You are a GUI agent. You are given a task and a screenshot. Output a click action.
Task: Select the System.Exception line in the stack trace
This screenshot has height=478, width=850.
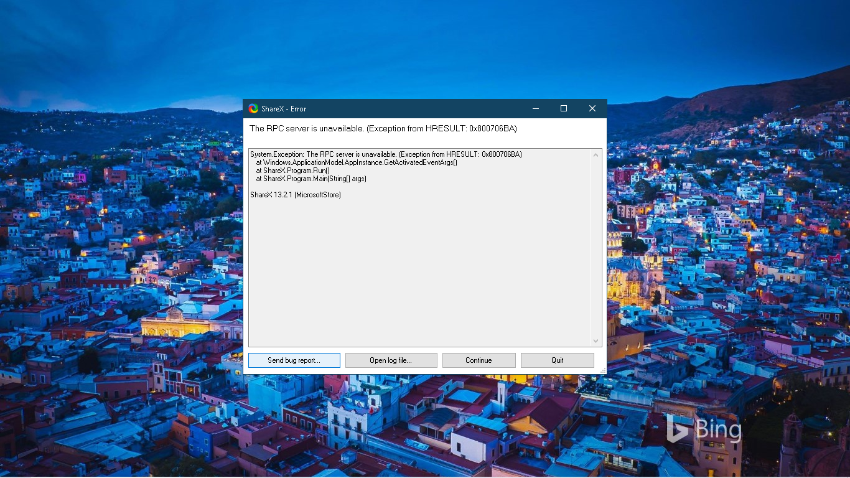click(x=386, y=154)
